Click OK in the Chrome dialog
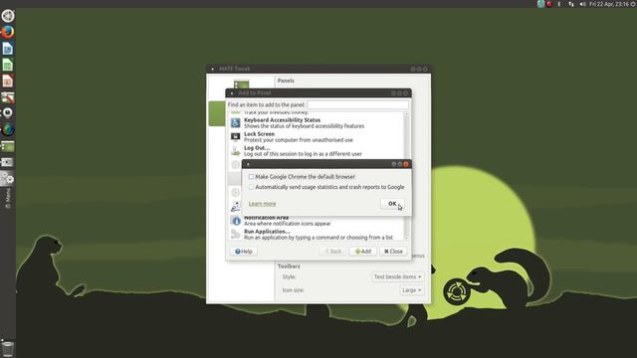 tap(392, 204)
